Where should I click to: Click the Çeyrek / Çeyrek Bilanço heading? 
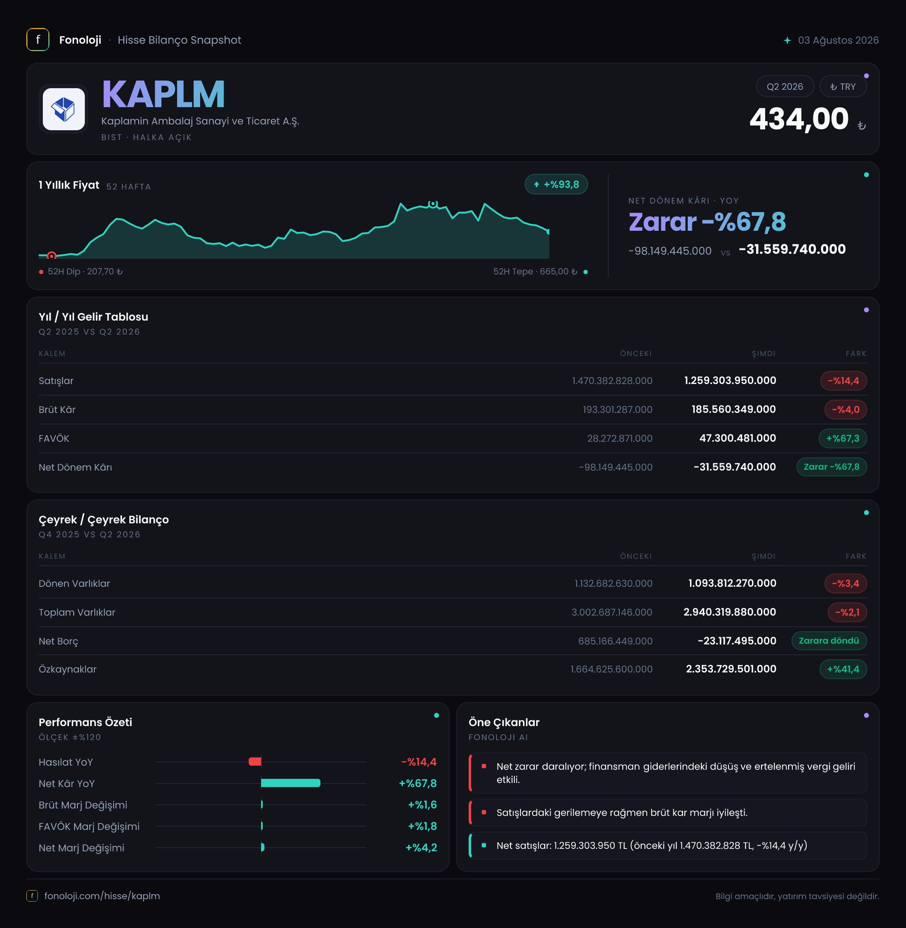coord(104,520)
